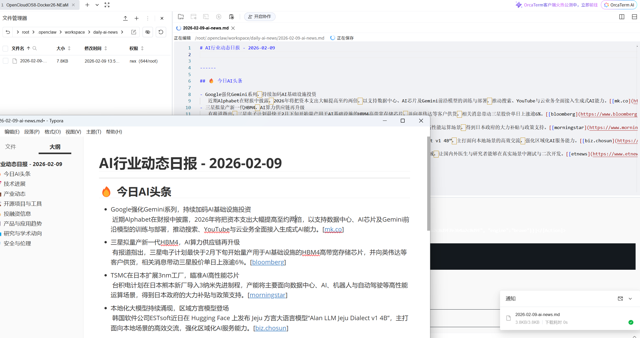Image resolution: width=640 pixels, height=338 pixels.
Task: Refresh the daily-ai-news directory listing
Action: (x=161, y=32)
